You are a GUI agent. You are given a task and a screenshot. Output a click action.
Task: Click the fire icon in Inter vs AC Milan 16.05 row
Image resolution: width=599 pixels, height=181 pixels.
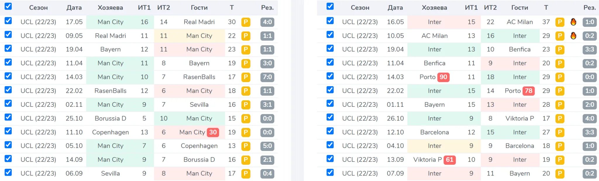(x=573, y=22)
